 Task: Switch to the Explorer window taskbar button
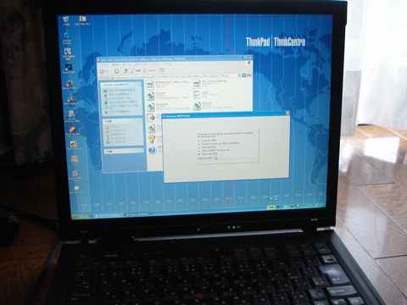pos(109,215)
